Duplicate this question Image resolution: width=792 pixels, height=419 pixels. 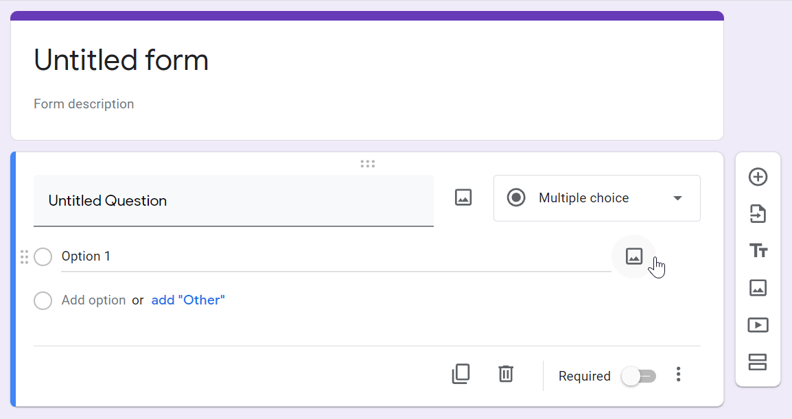[461, 374]
